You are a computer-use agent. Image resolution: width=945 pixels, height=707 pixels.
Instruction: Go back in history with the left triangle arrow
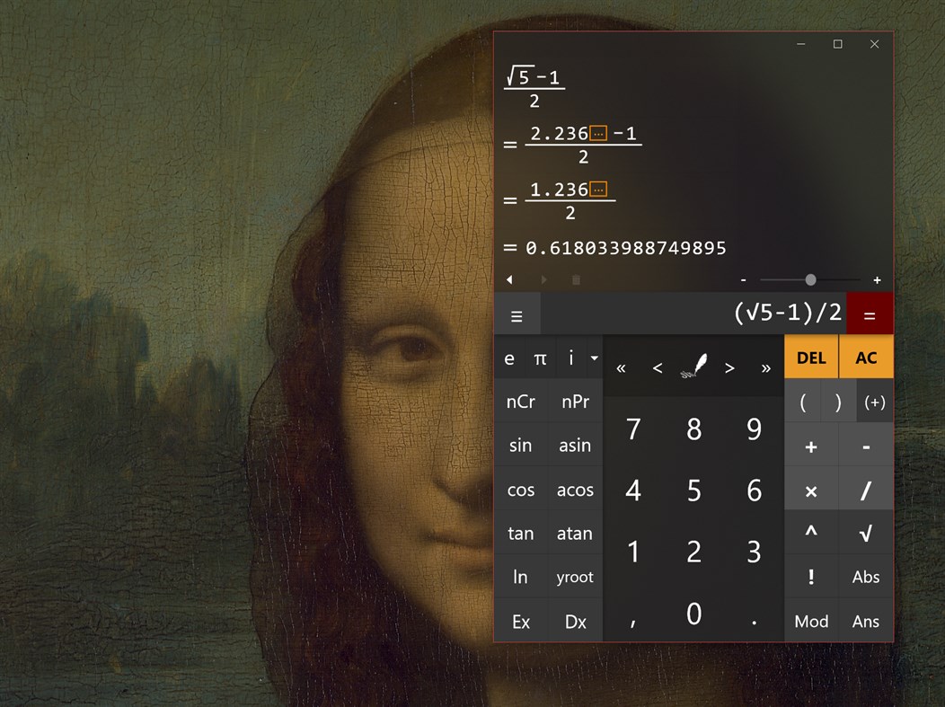[x=509, y=279]
